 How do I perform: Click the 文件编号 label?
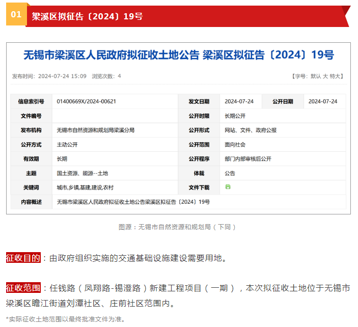[31, 116]
